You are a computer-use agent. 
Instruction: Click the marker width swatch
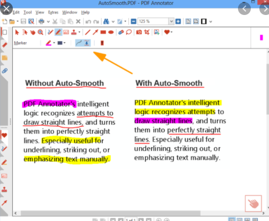tap(60, 43)
